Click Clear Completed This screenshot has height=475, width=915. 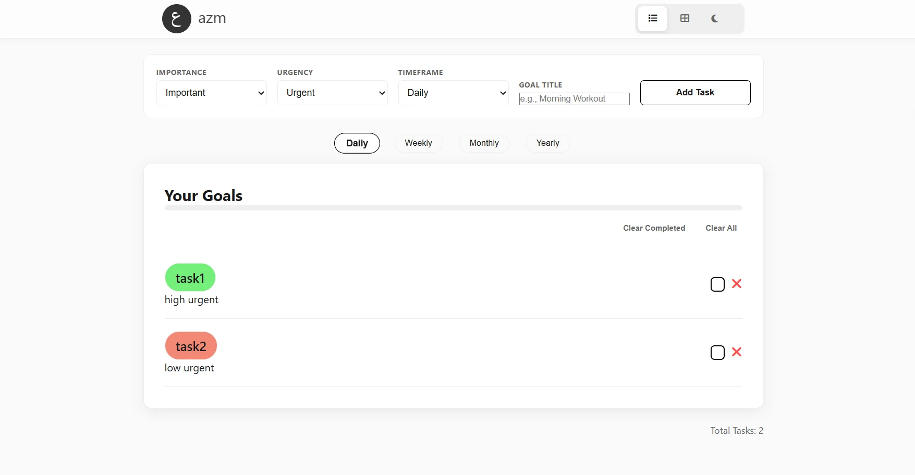point(654,228)
